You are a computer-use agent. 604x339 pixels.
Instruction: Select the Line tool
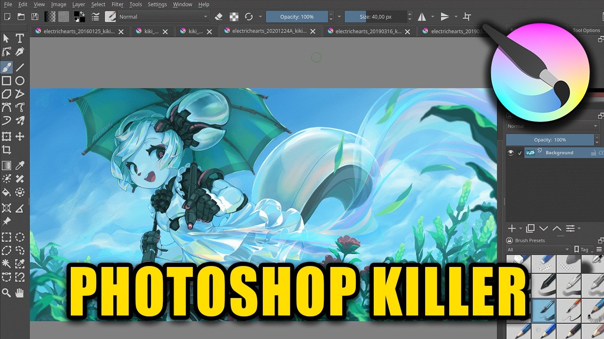20,67
